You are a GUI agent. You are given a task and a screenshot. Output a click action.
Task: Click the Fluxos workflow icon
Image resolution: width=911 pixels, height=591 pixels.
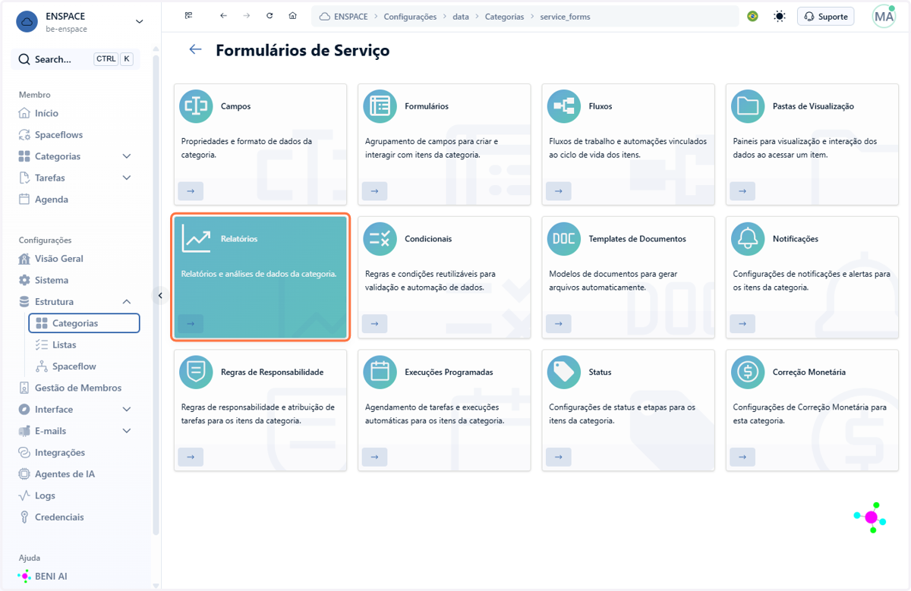point(564,106)
